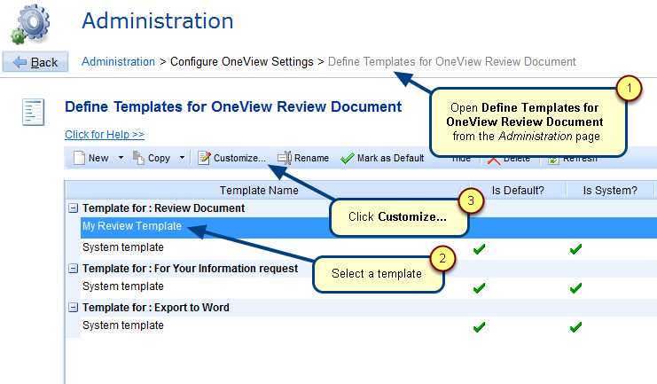This screenshot has width=657, height=384.
Task: Collapse the For Your Information request group
Action: coord(73,269)
